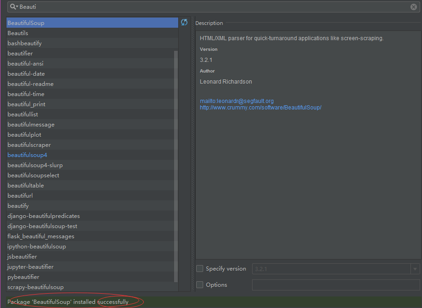Select the beautifulplot package
The image size is (422, 308).
[90, 135]
